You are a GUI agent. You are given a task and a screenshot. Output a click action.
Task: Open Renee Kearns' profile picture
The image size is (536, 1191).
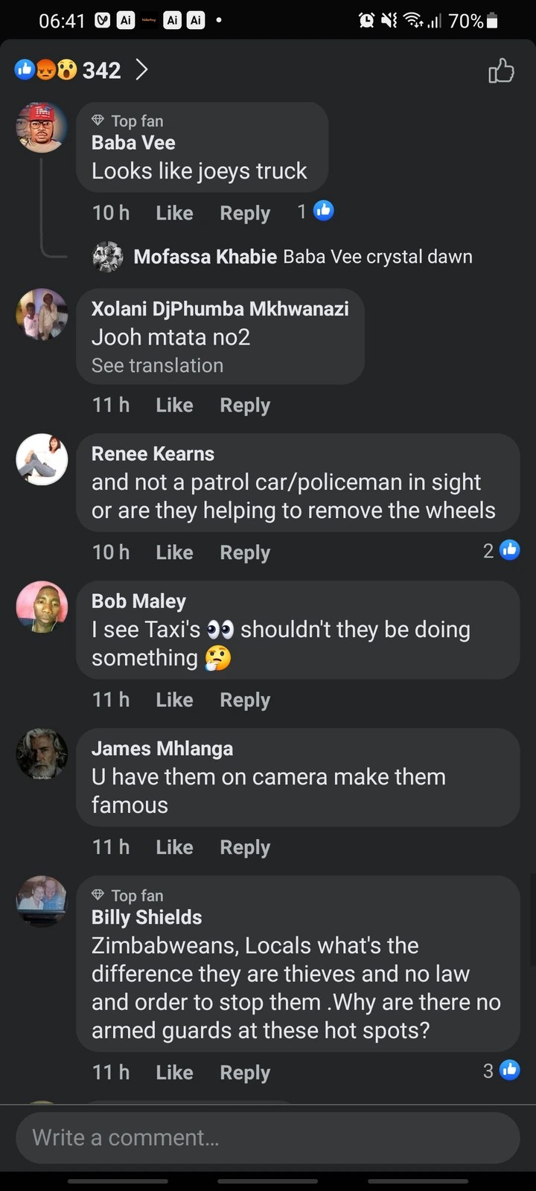tap(42, 459)
